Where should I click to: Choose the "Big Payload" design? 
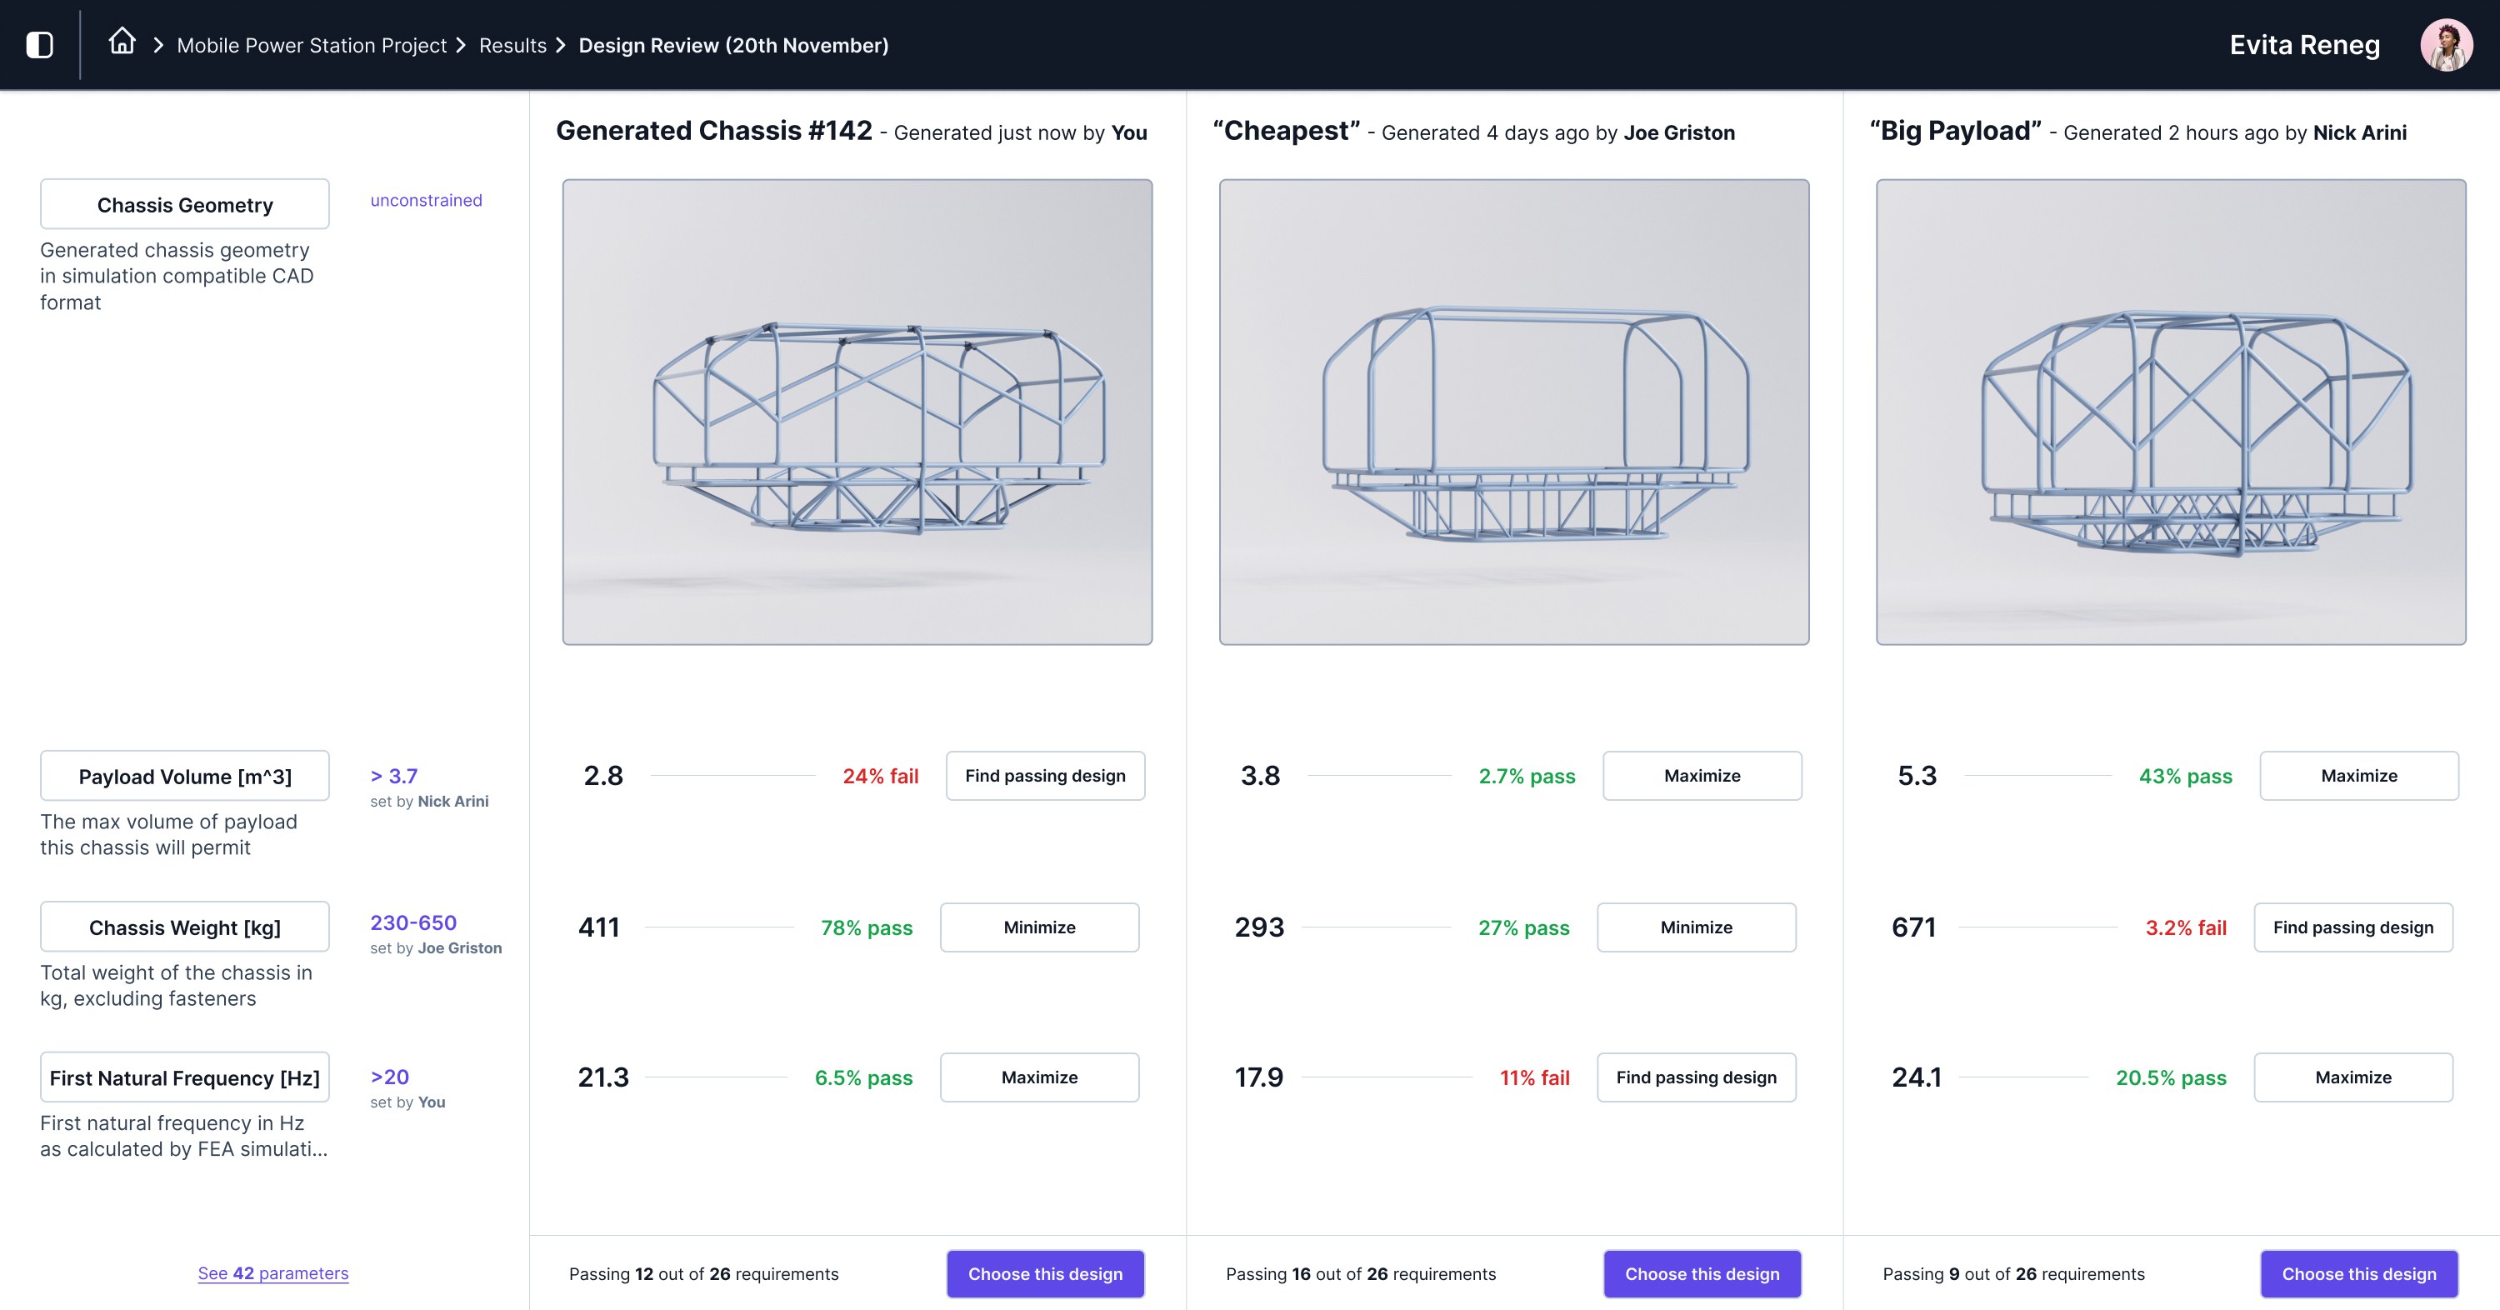pyautogui.click(x=2358, y=1274)
